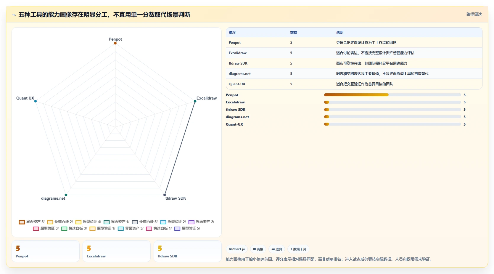Hide the 快速白板 5/ legend series
The image size is (494, 274).
[x=145, y=222]
